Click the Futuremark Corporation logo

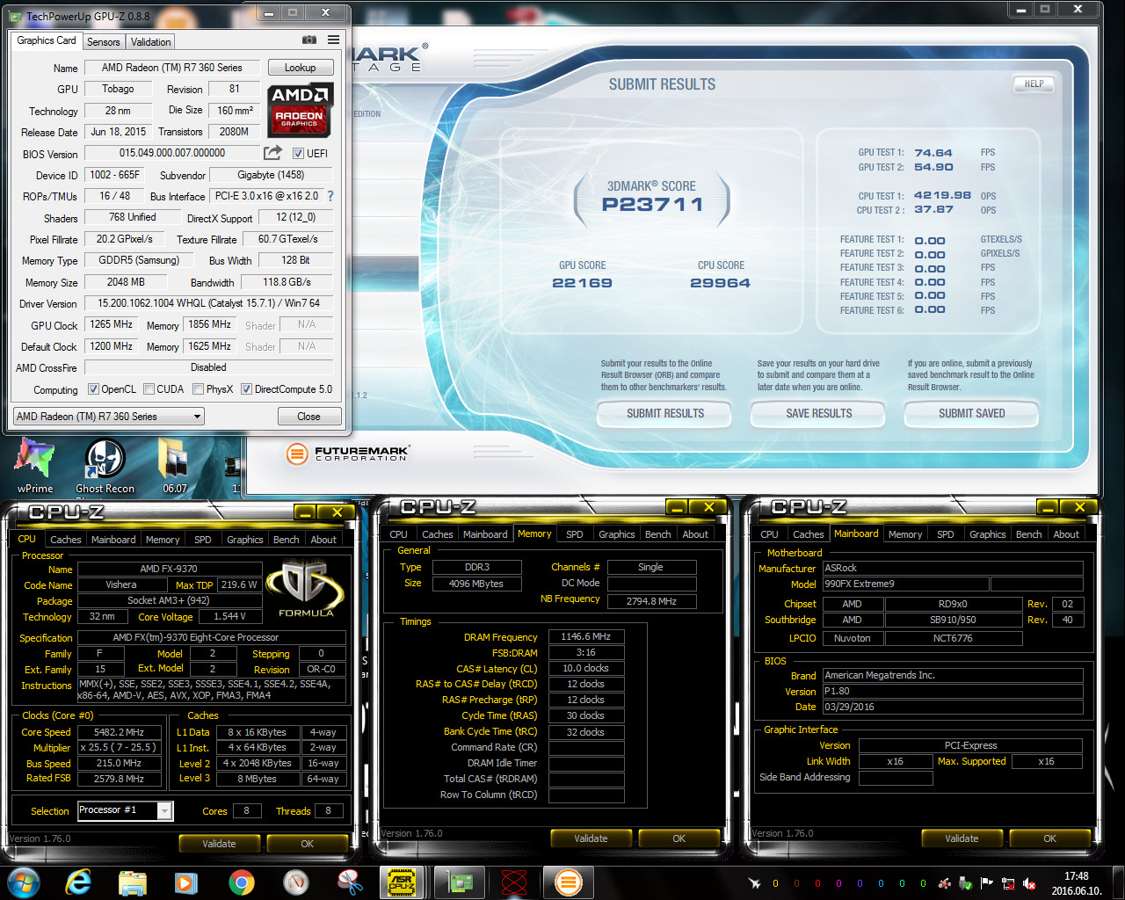pos(348,453)
